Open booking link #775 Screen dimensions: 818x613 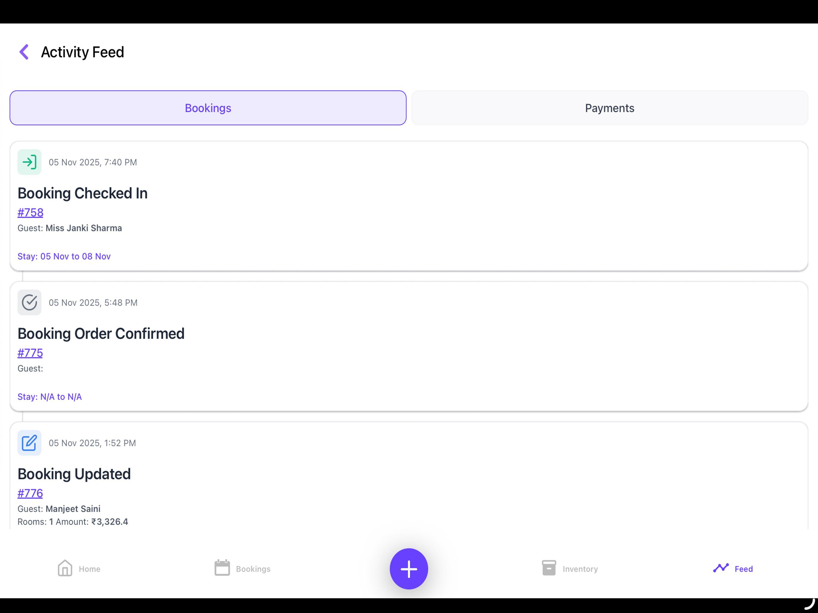[30, 353]
